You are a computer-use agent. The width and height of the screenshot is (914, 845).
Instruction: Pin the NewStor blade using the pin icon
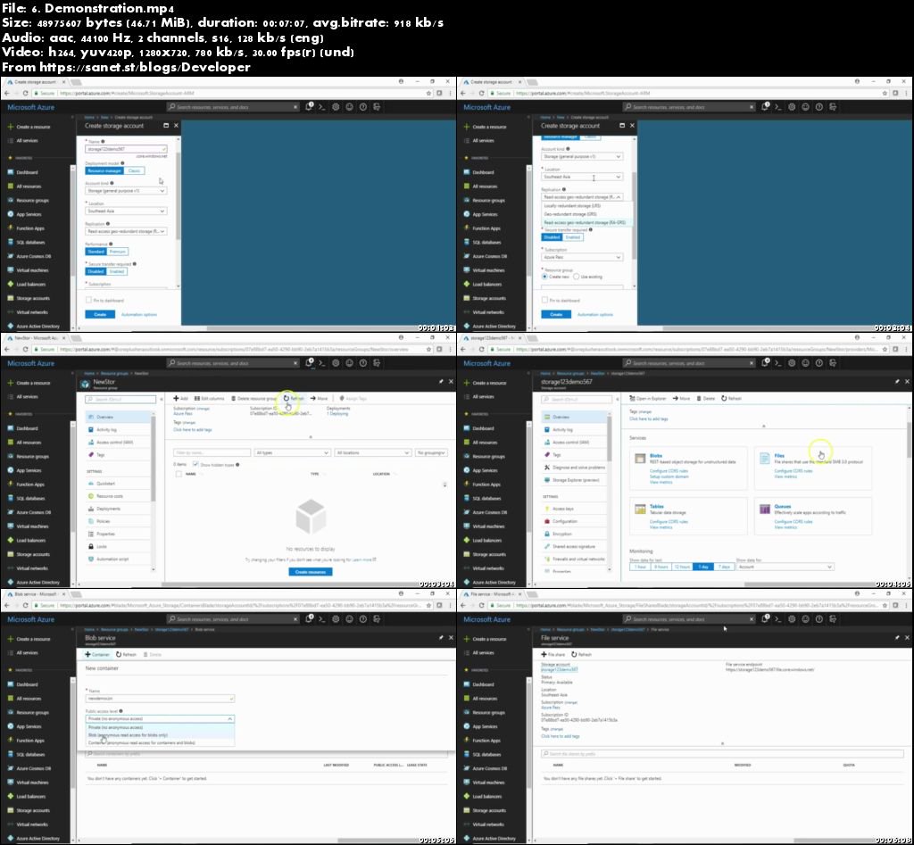point(441,382)
